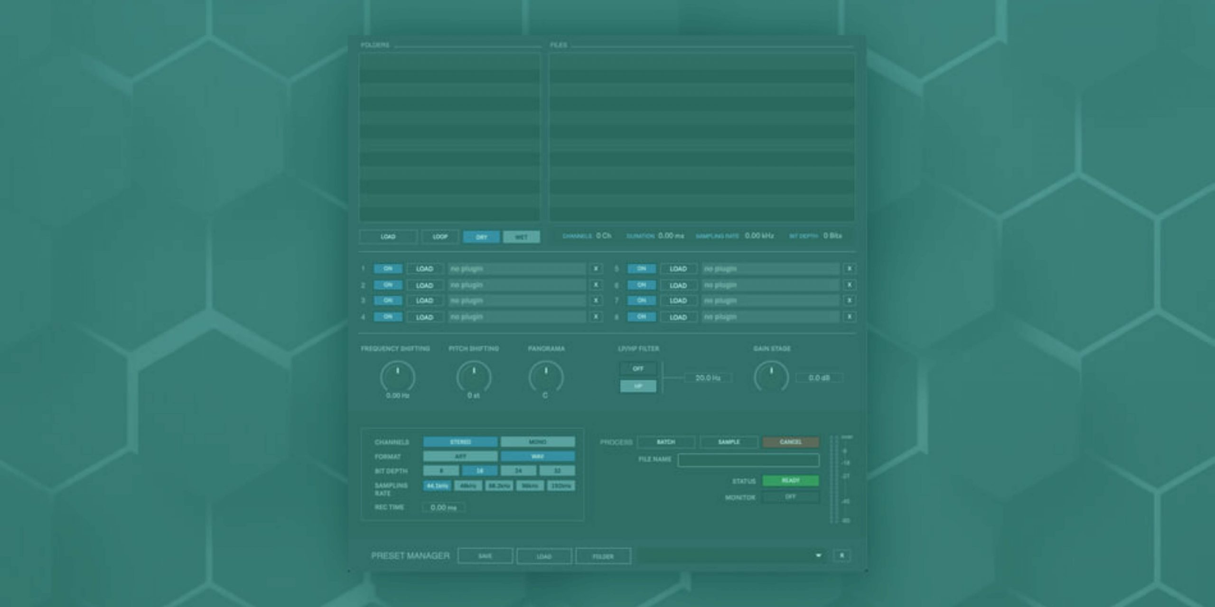
Task: Click LOAD for plugin slot 6
Action: click(678, 285)
